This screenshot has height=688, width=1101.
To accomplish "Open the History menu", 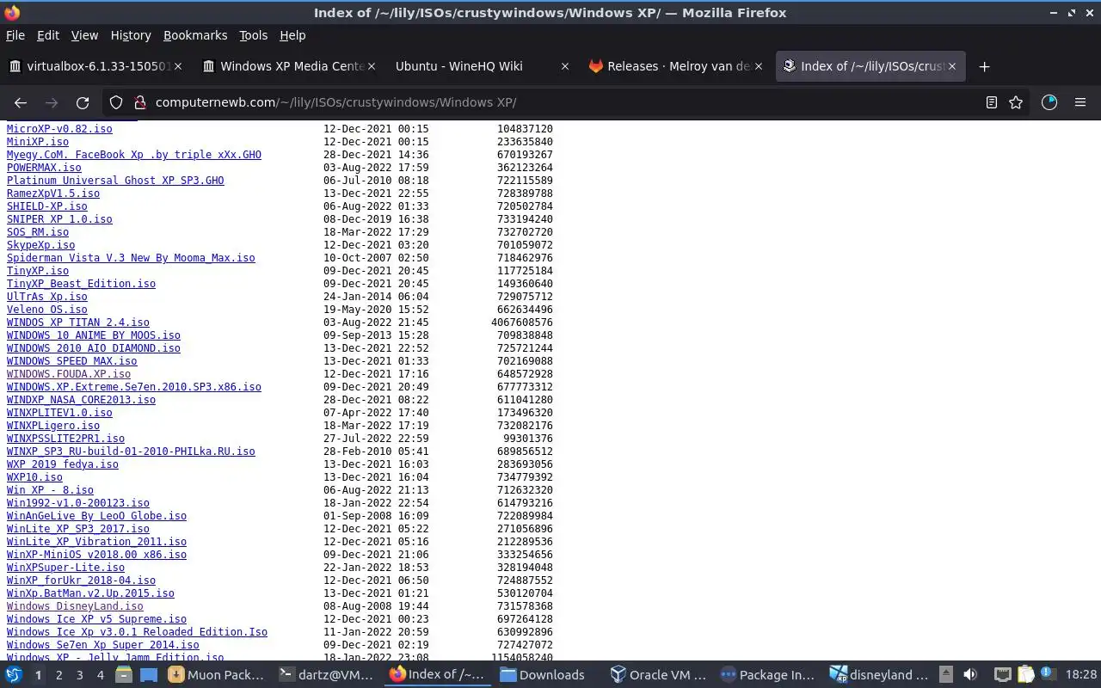I will pyautogui.click(x=131, y=35).
